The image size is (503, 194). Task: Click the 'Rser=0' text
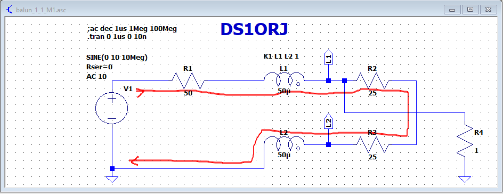99,67
